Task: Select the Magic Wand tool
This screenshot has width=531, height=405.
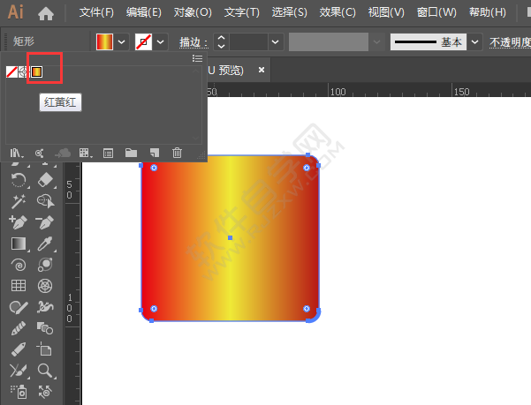Action: pos(18,200)
